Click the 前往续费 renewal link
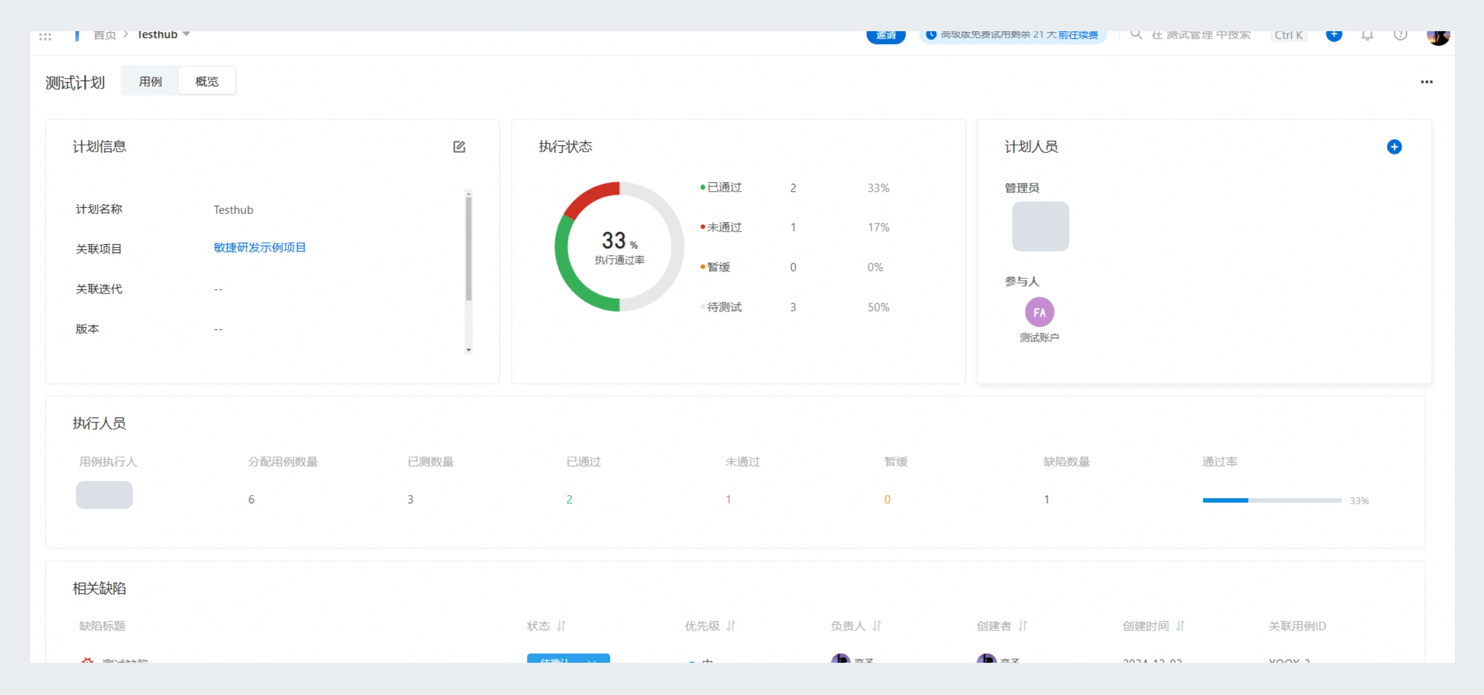The image size is (1484, 695). (x=1077, y=35)
